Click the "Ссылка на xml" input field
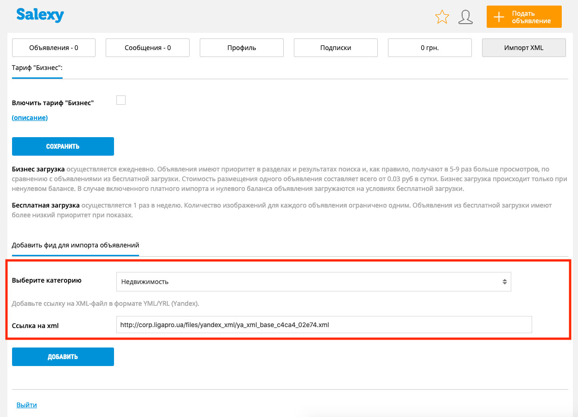This screenshot has height=417, width=578. (324, 325)
